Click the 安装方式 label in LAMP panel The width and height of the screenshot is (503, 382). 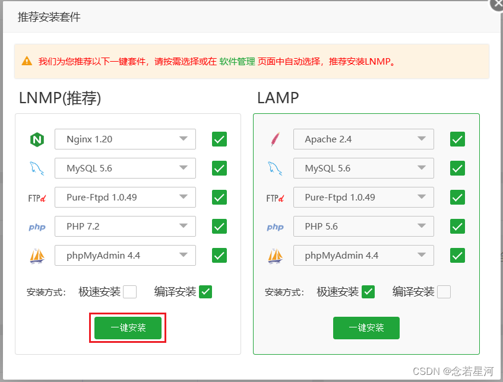pyautogui.click(x=284, y=292)
